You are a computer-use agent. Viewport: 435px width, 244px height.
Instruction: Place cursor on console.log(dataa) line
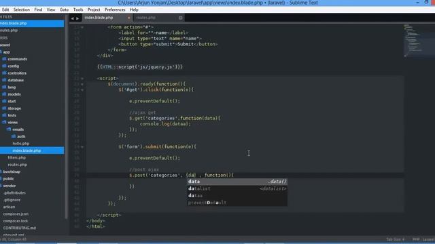pos(165,124)
